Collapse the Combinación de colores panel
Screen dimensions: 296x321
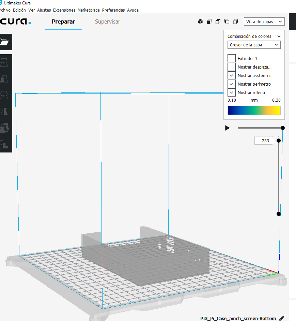279,36
